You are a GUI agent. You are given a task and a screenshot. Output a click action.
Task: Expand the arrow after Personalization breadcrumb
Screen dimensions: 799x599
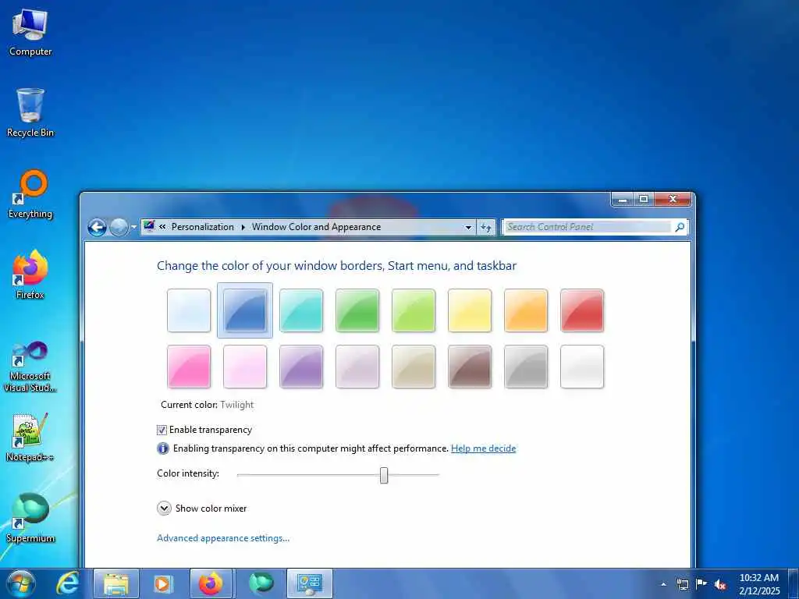click(243, 227)
